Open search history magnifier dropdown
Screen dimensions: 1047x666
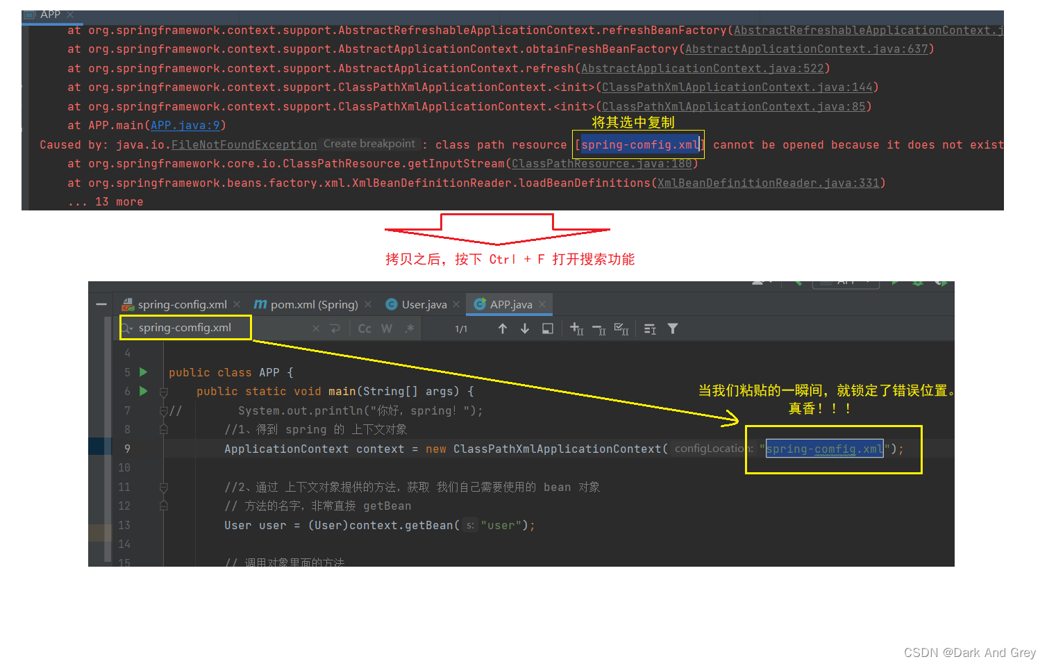click(x=127, y=328)
